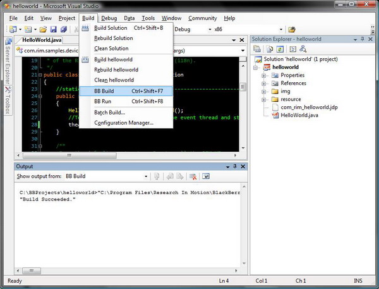Open the Community menu
Image resolution: width=379 pixels, height=289 pixels.
coord(203,18)
